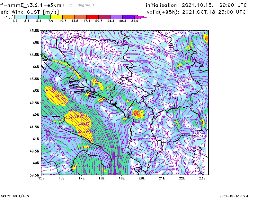Click the 1.6 legend value
The height and width of the screenshot is (198, 257).
(15, 21)
